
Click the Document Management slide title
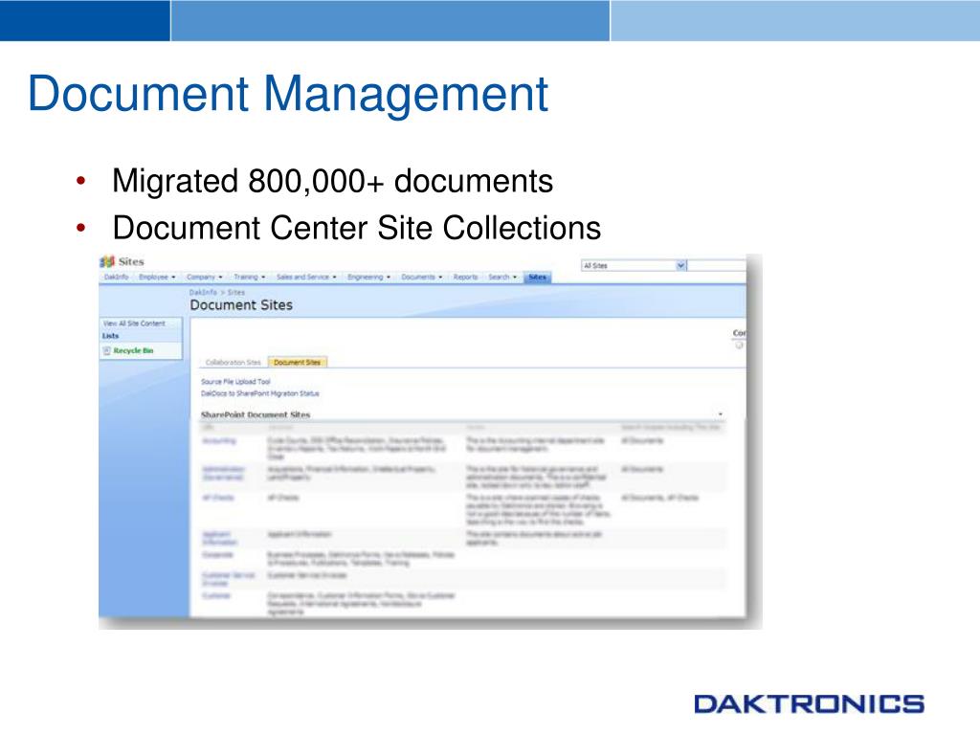(288, 94)
